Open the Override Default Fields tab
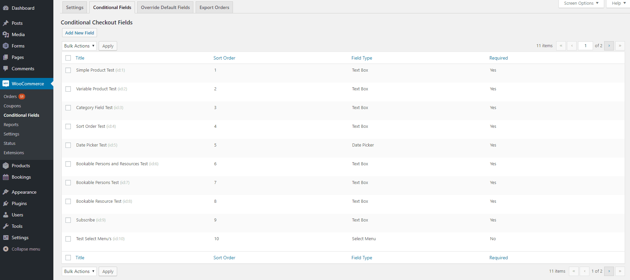Viewport: 630px width, 280px height. pos(165,7)
